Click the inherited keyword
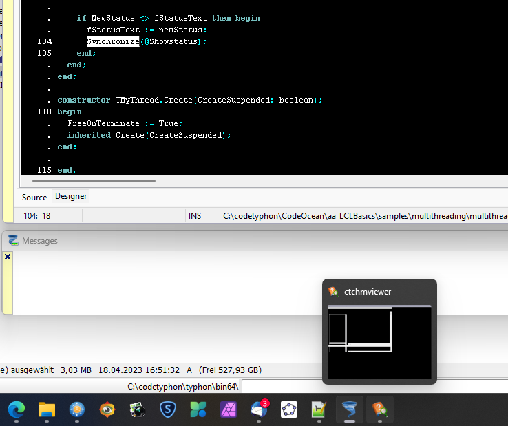Screen dimensions: 508x426 click(x=89, y=135)
